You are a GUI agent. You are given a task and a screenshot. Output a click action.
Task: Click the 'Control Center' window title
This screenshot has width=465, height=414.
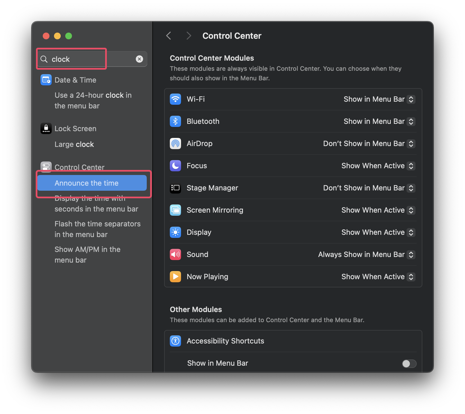232,36
